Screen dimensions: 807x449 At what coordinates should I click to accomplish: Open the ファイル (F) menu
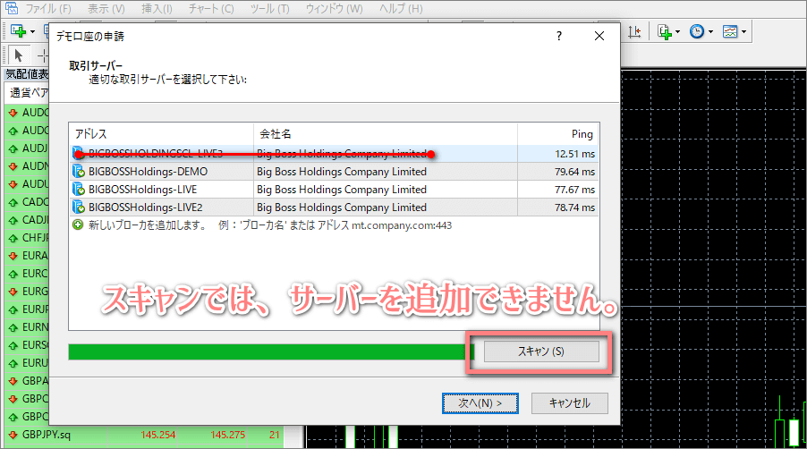pyautogui.click(x=48, y=9)
